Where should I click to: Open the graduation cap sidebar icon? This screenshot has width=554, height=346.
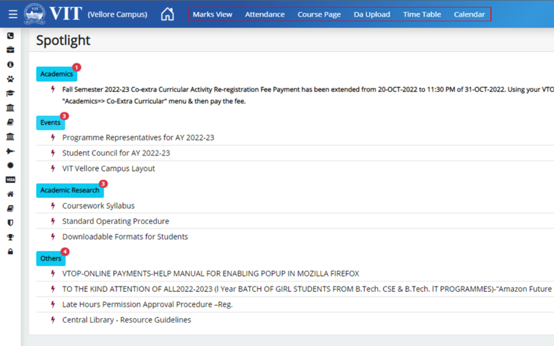10,93
